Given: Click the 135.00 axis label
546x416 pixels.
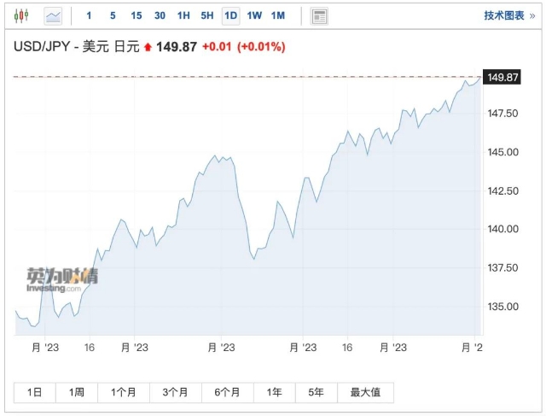Looking at the screenshot, I should (x=502, y=307).
